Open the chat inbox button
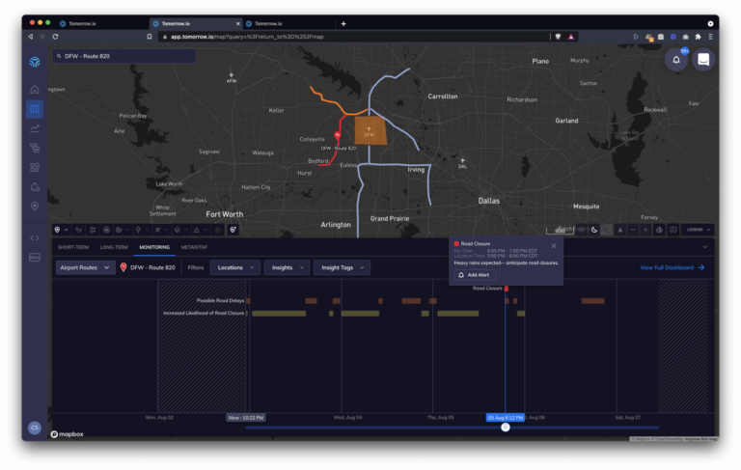Viewport: 741px width, 470px height. 703,60
